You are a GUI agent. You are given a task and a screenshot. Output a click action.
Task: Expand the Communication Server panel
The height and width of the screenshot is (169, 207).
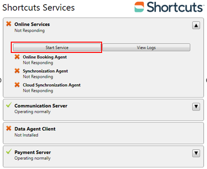click(x=196, y=107)
